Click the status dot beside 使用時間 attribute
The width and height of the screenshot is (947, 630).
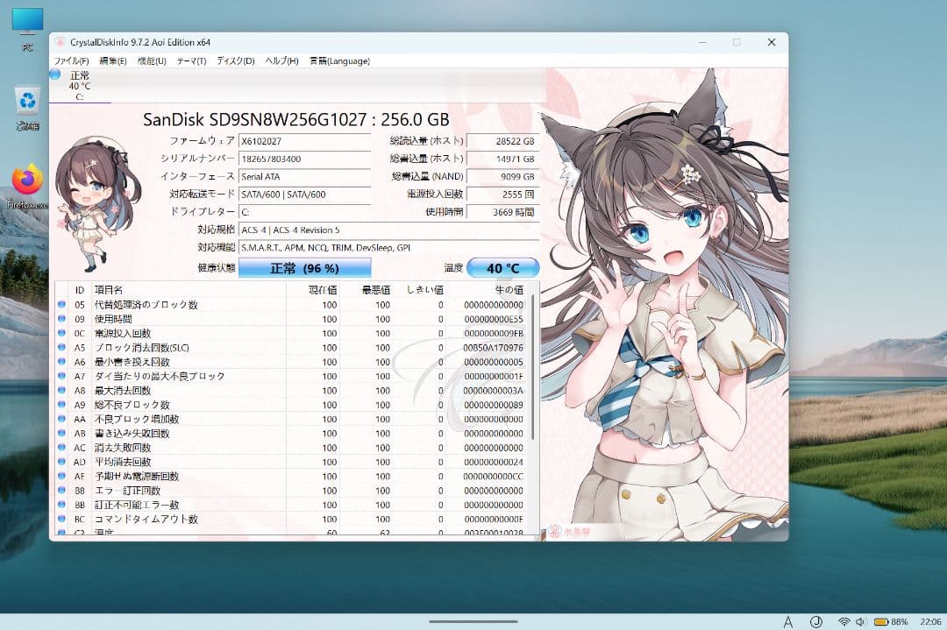click(x=60, y=320)
